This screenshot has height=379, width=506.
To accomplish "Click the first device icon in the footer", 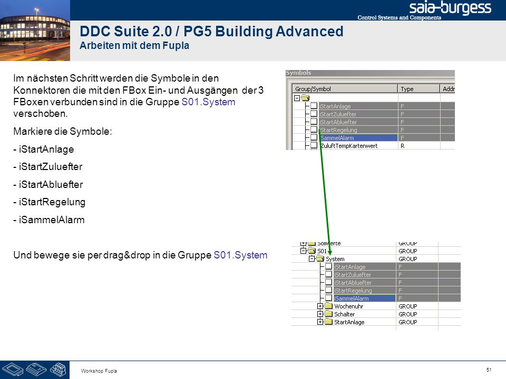I will [13, 370].
